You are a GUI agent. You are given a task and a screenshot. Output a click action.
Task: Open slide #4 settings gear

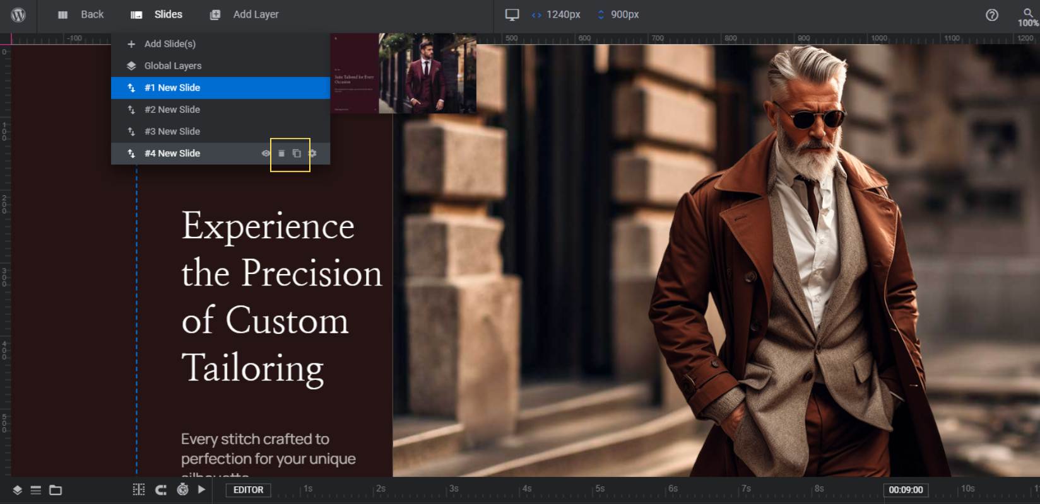pyautogui.click(x=312, y=154)
